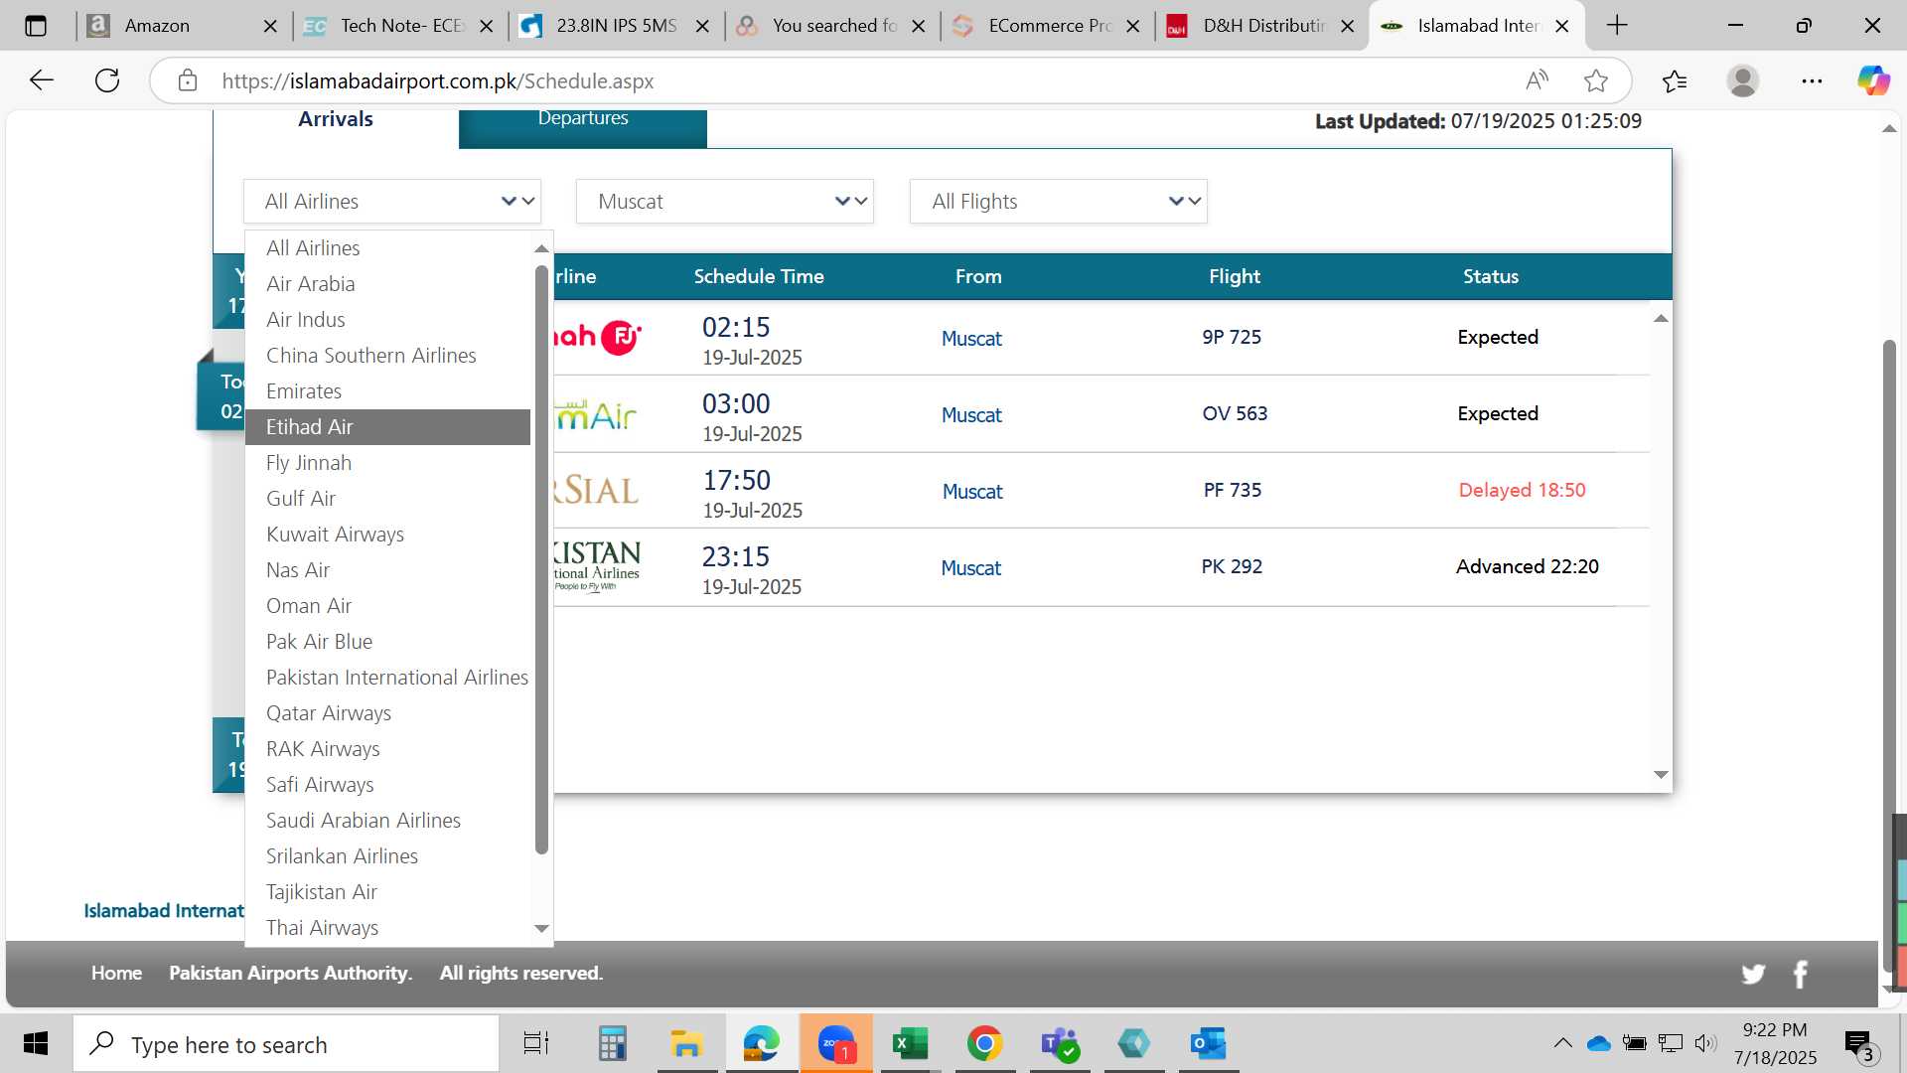Switch to Microsoft Edge on taskbar
This screenshot has height=1073, width=1907.
(762, 1043)
